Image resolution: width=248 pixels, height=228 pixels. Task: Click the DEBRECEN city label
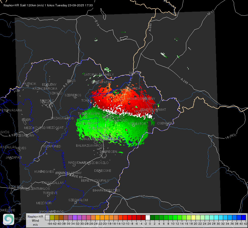pos(108,152)
